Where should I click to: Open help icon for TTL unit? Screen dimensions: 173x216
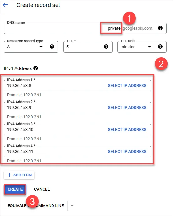click(x=160, y=47)
